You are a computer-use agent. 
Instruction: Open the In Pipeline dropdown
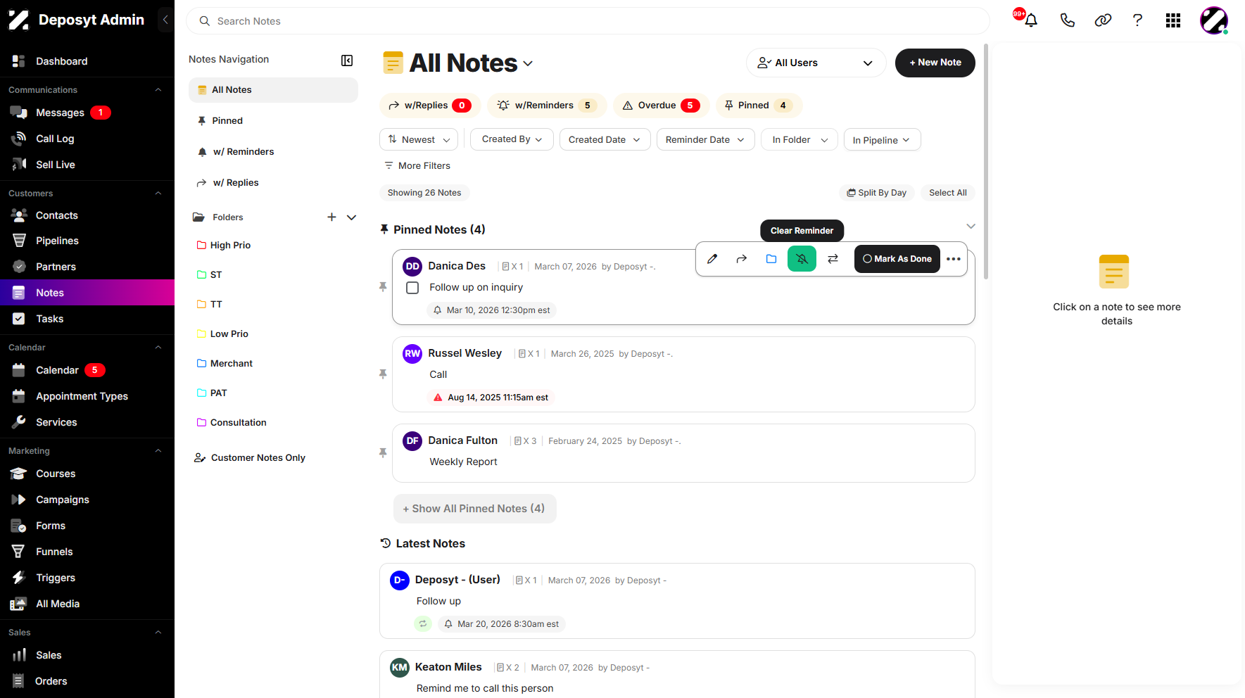(x=882, y=139)
